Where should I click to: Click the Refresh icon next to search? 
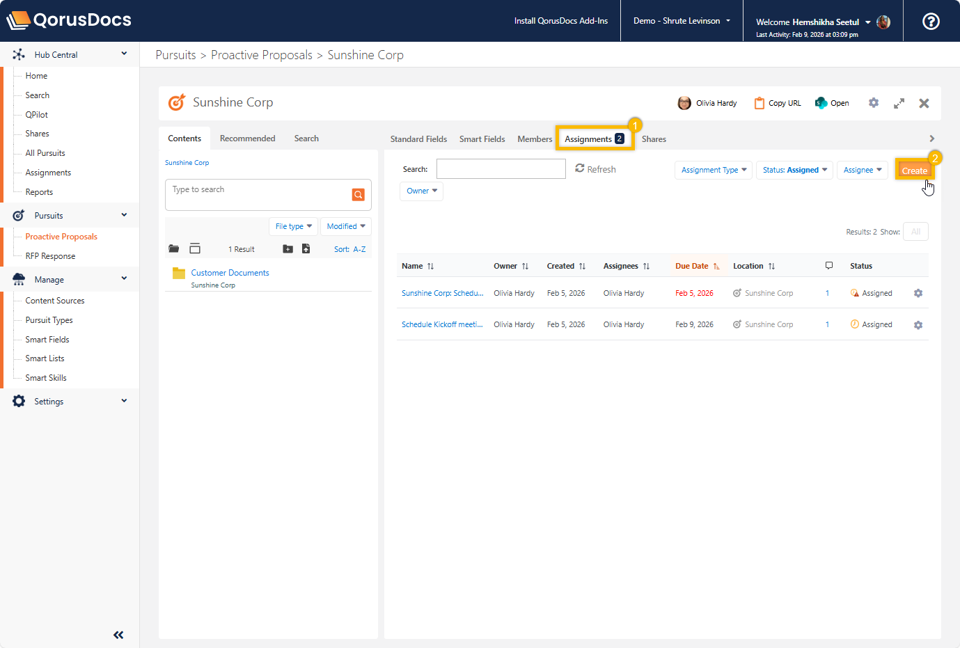tap(580, 168)
